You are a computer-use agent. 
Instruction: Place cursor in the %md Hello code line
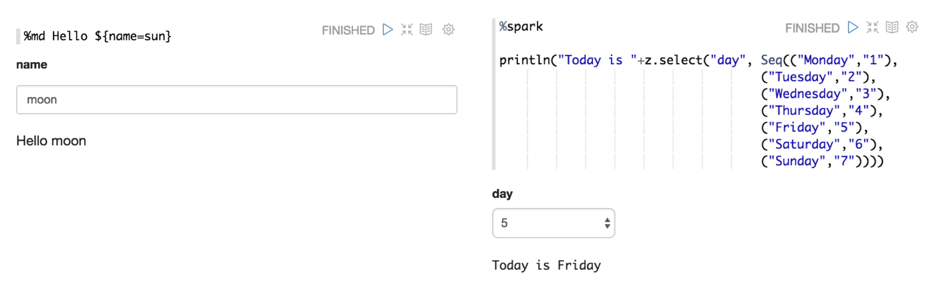pyautogui.click(x=98, y=36)
